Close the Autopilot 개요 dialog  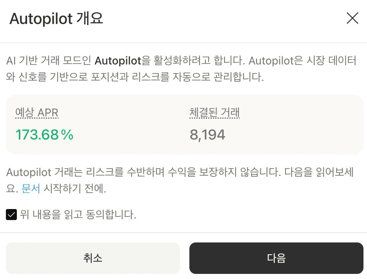point(352,18)
